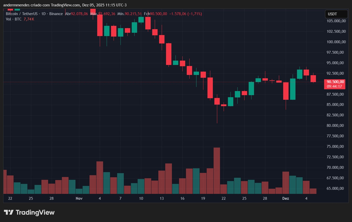Click the Nov label on time axis
Image resolution: width=352 pixels, height=222 pixels.
click(79, 198)
